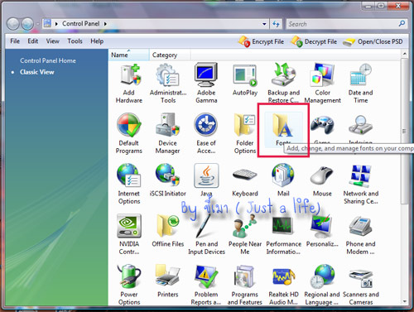Open Mail settings
This screenshot has width=414, height=312.
(283, 180)
